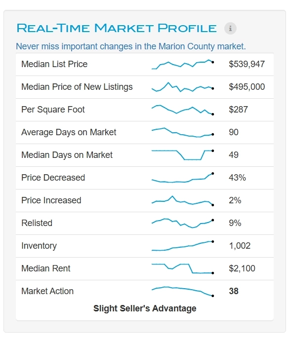
Task: Open the Median Days on Market sparkline
Action: click(183, 155)
